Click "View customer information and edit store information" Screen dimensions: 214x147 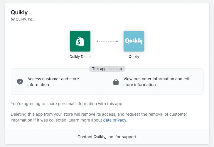[x=157, y=82]
